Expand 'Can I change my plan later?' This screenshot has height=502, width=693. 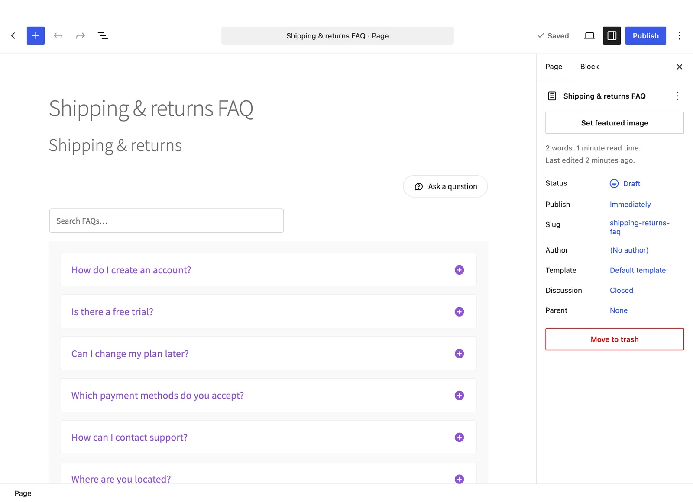268,353
